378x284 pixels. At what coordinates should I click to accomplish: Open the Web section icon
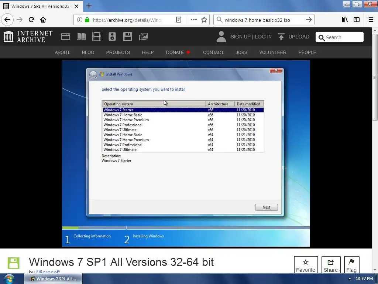(x=66, y=37)
